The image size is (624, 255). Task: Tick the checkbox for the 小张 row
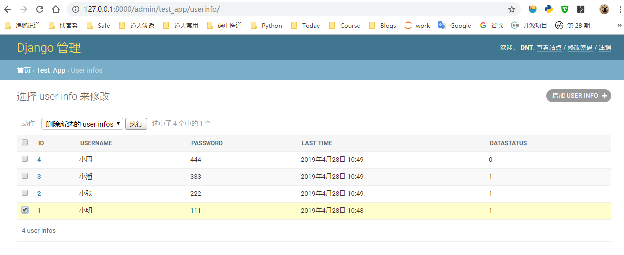click(25, 193)
